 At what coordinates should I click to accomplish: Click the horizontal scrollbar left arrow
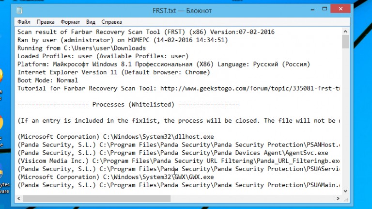point(19,198)
